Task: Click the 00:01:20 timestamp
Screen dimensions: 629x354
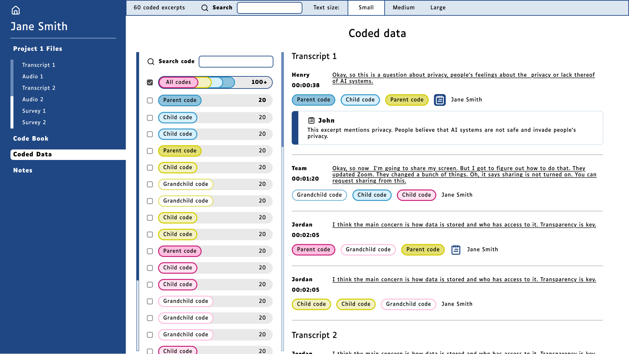Action: (x=305, y=179)
